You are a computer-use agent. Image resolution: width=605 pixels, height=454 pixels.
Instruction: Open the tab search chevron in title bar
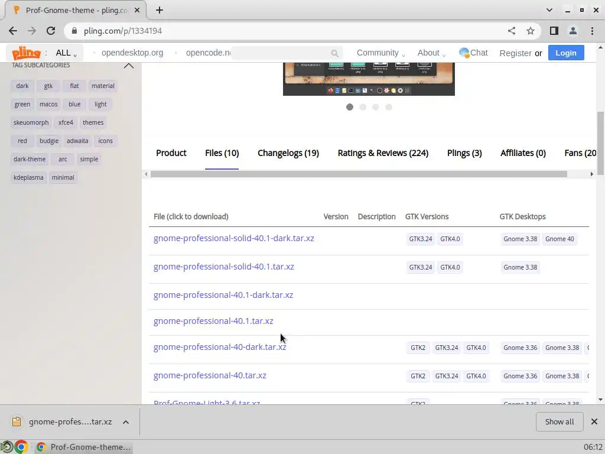pyautogui.click(x=549, y=11)
